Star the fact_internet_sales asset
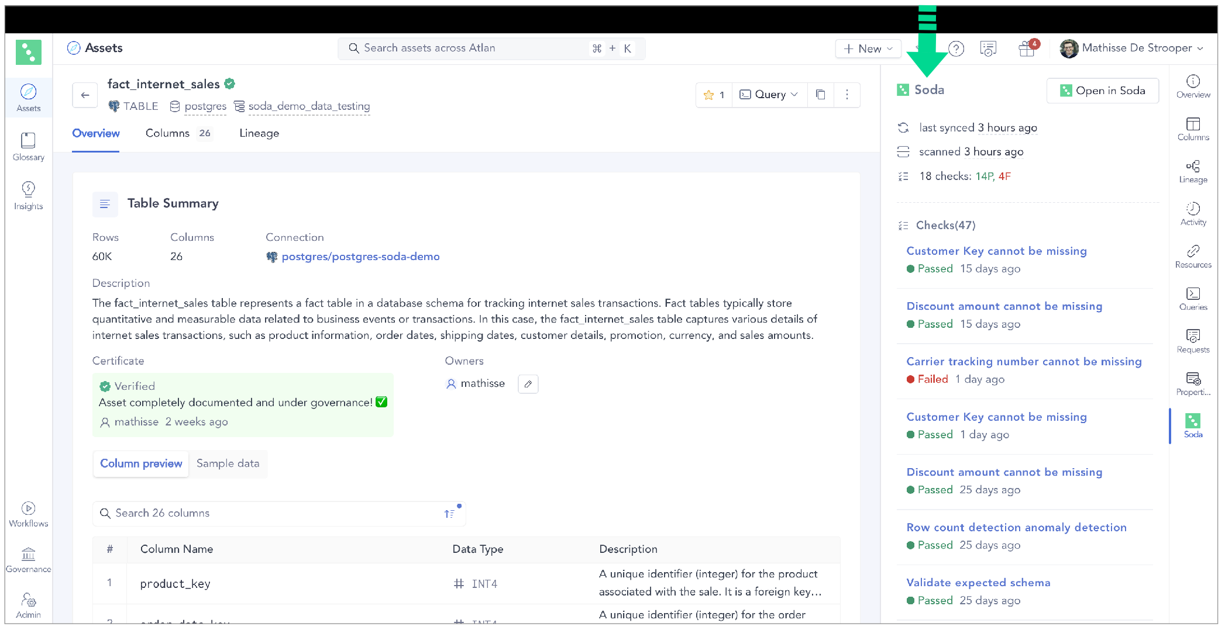Screen dimensions: 1225x630 coord(714,95)
